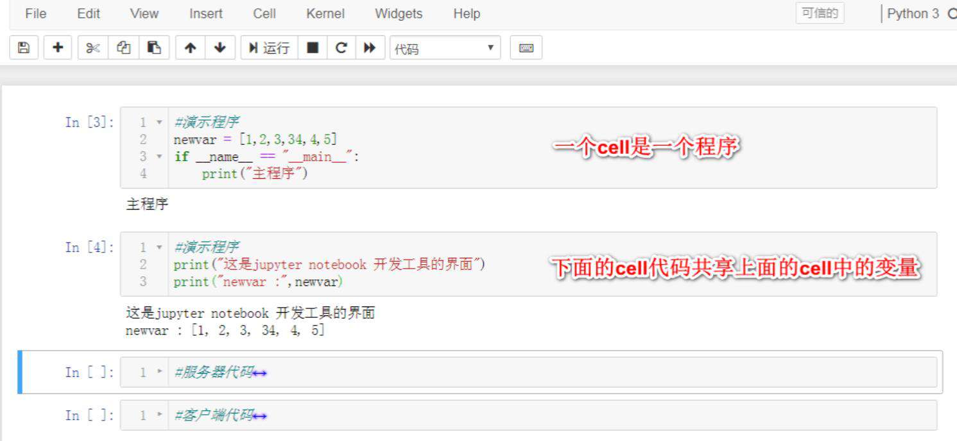Run the cell with 运行 button
This screenshot has width=957, height=441.
[x=270, y=48]
